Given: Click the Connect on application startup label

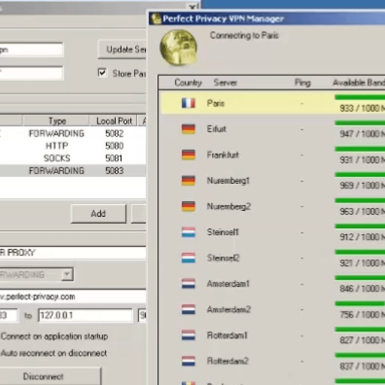Looking at the screenshot, I should (54, 336).
